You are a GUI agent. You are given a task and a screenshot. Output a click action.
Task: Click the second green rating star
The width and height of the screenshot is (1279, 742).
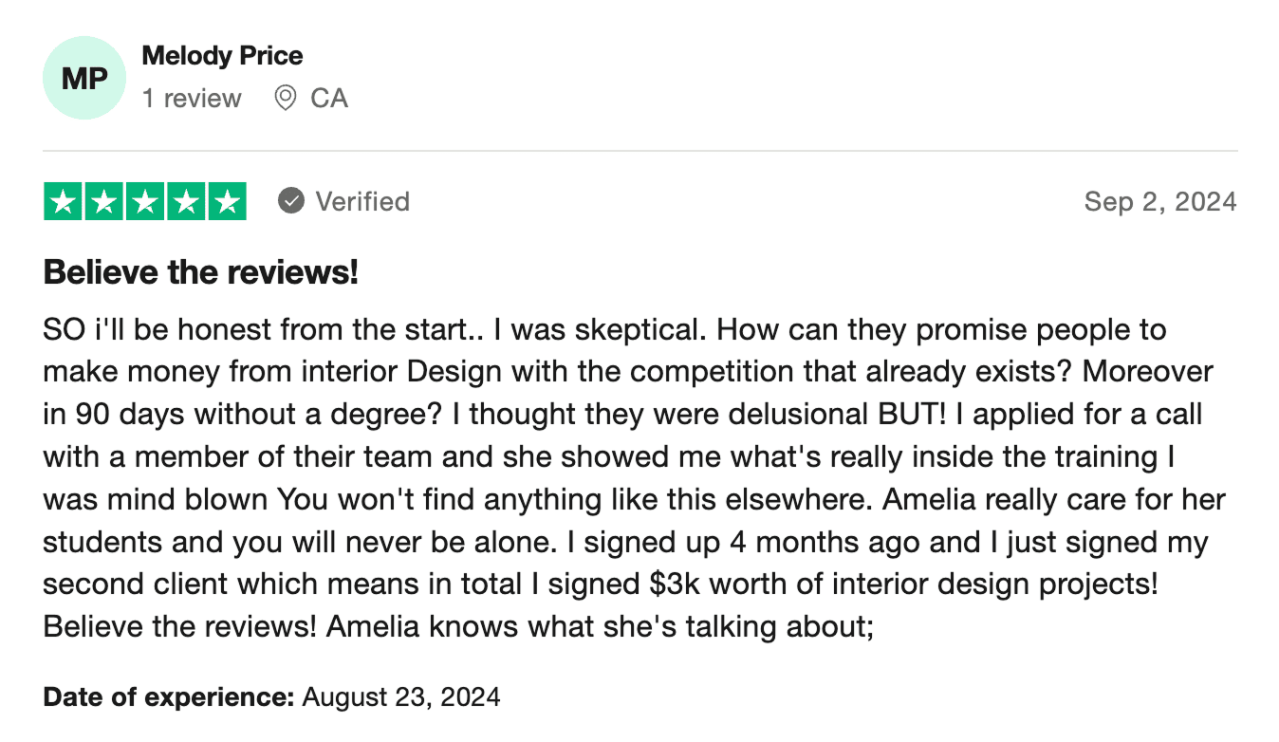[x=104, y=201]
